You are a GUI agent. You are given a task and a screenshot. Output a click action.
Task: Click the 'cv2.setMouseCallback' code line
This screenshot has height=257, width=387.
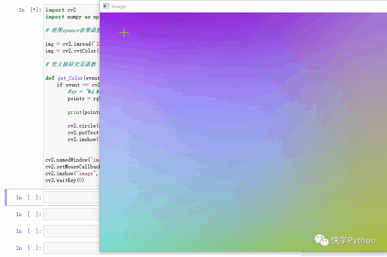[73, 167]
